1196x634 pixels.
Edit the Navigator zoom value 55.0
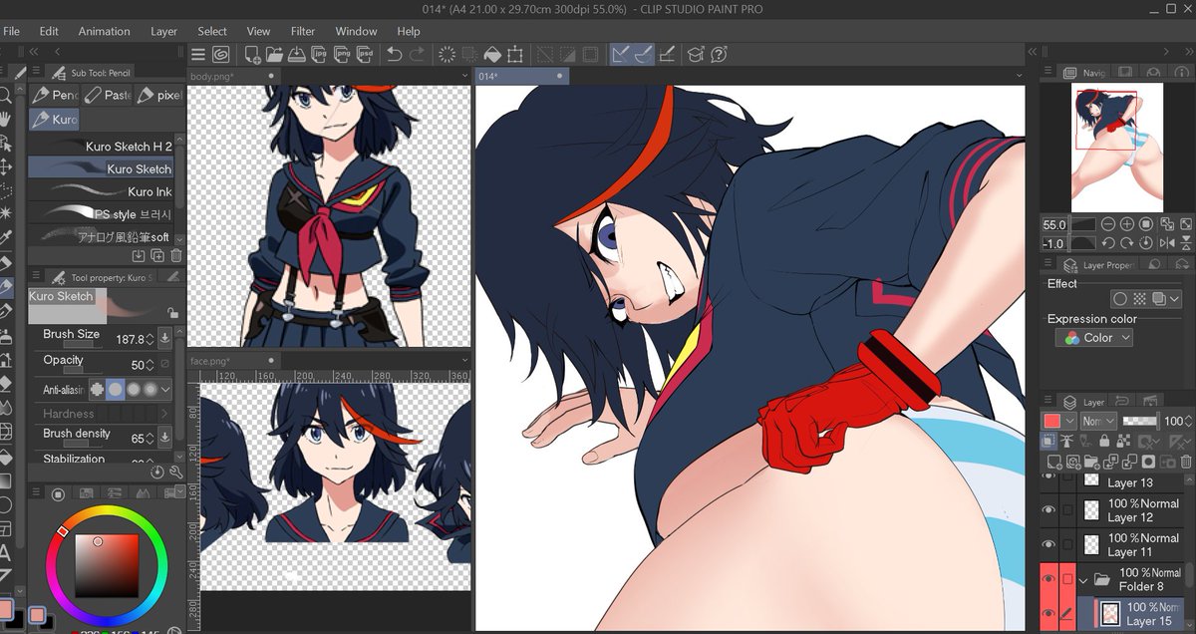1054,225
